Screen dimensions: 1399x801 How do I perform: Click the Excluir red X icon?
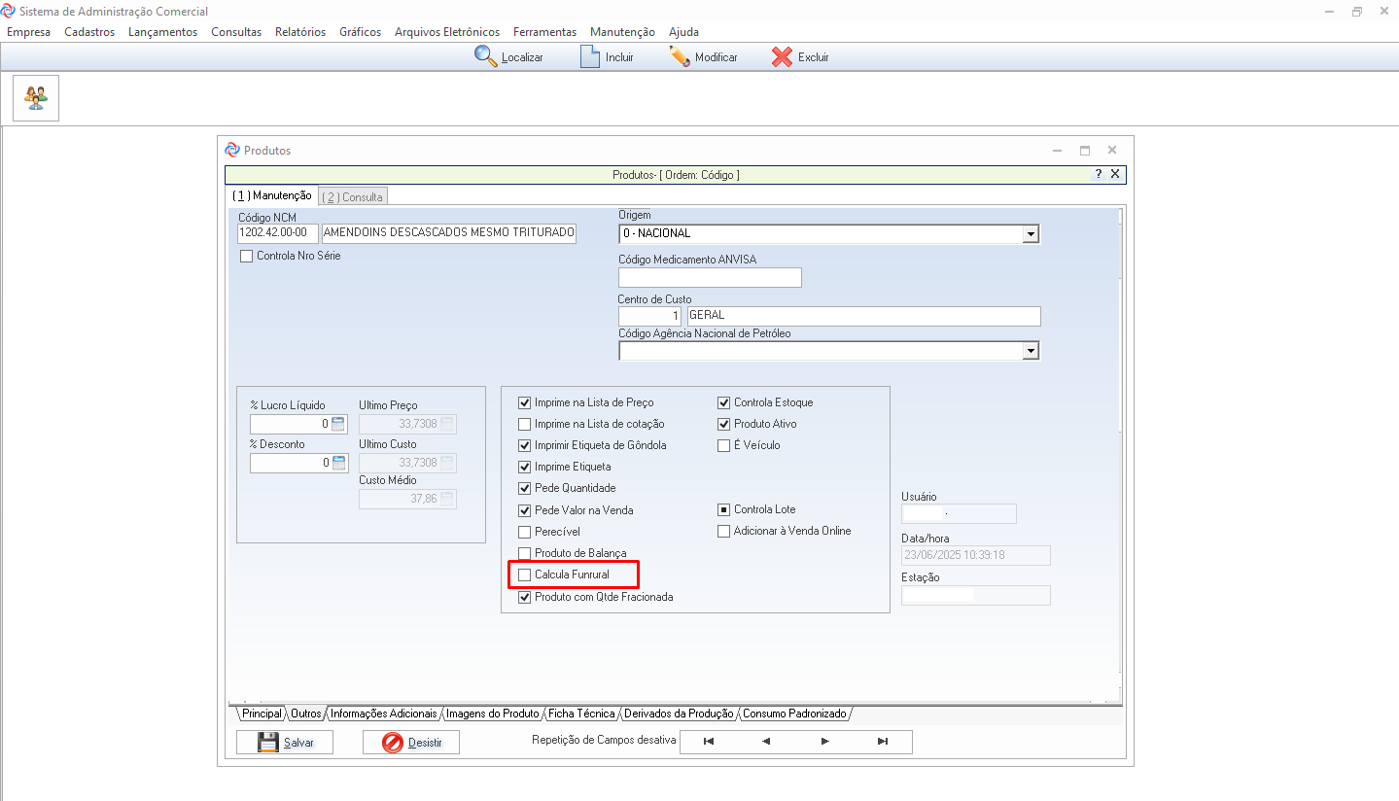782,56
